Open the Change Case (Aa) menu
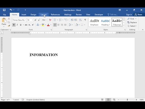145x109 pixels. [44, 20]
